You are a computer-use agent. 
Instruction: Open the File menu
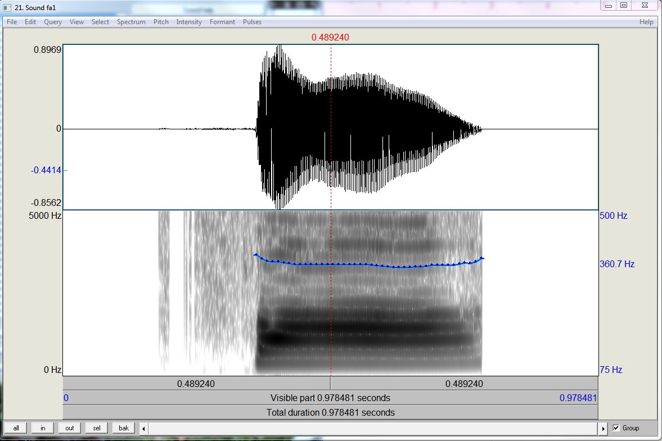tap(12, 22)
